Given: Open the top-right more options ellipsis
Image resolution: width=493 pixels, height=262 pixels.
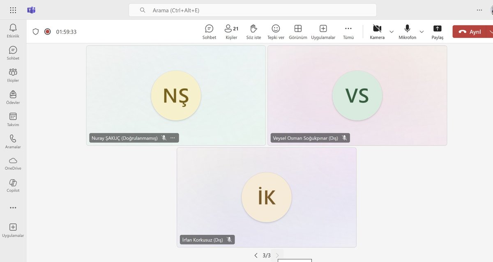Looking at the screenshot, I should point(479,10).
